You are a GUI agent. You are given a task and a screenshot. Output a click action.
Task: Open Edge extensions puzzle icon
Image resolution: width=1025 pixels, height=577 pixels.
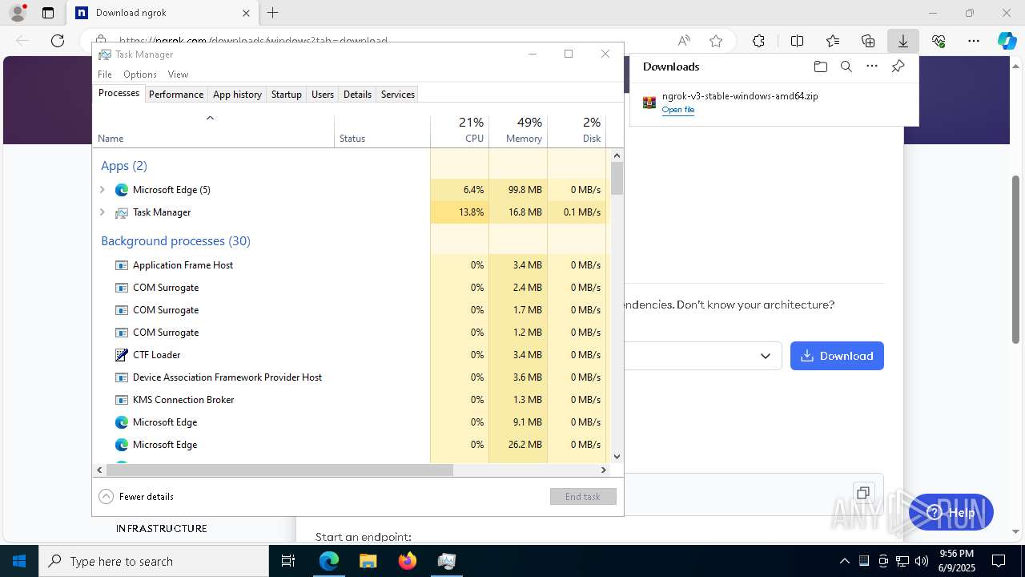click(x=758, y=41)
